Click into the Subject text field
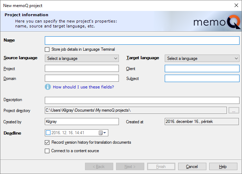 202,78
